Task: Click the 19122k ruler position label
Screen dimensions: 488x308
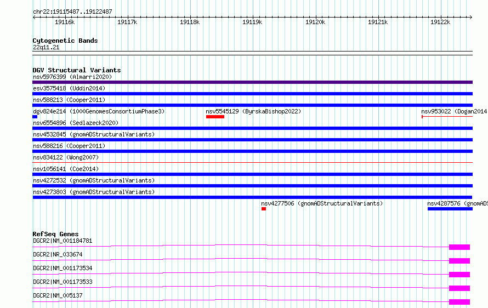Action: pos(440,22)
